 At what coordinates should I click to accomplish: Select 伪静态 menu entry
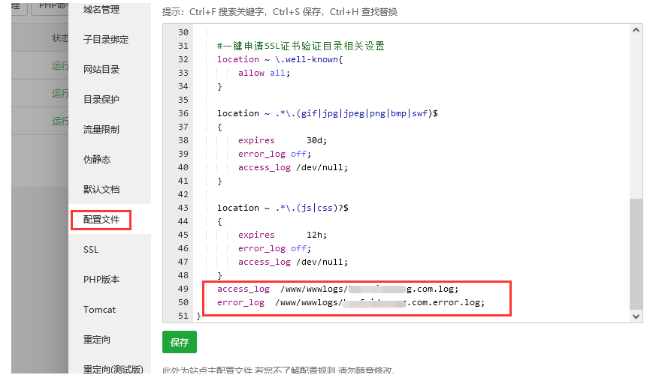click(97, 160)
